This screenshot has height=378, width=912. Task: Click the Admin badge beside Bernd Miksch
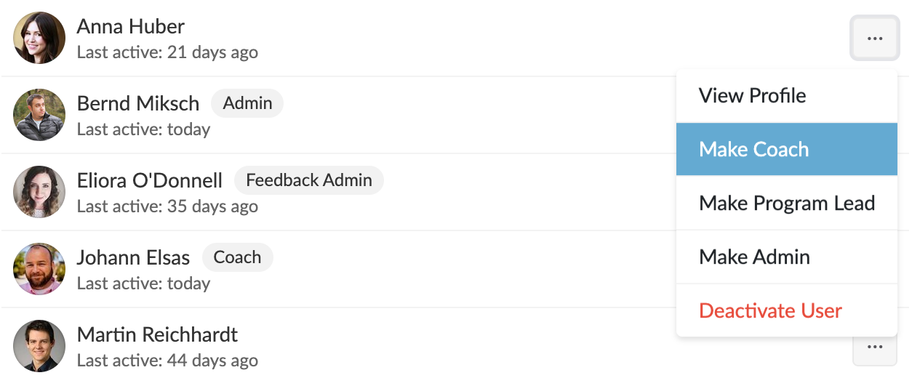(247, 103)
